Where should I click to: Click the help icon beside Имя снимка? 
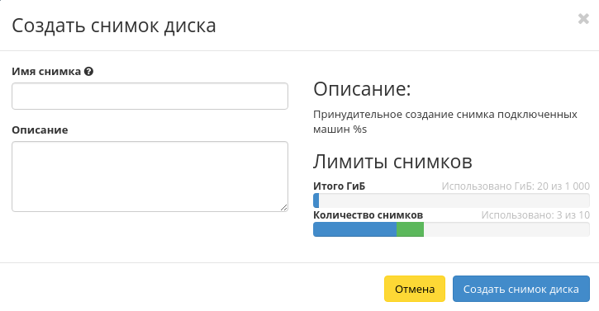click(88, 72)
